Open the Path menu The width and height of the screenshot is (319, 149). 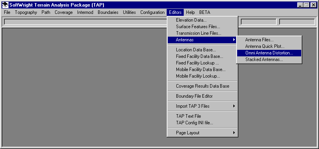pos(46,12)
